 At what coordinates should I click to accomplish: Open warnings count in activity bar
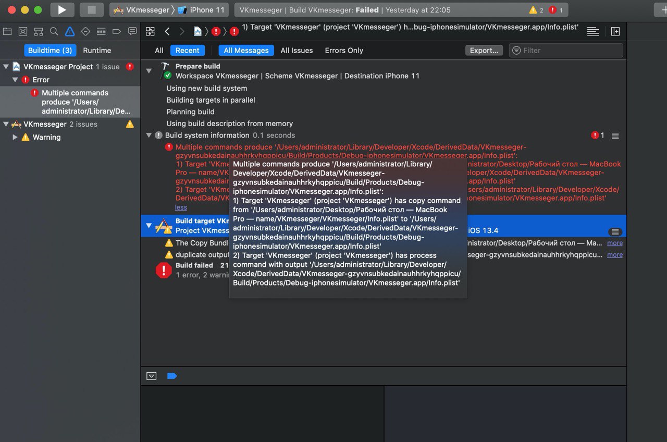pyautogui.click(x=536, y=10)
